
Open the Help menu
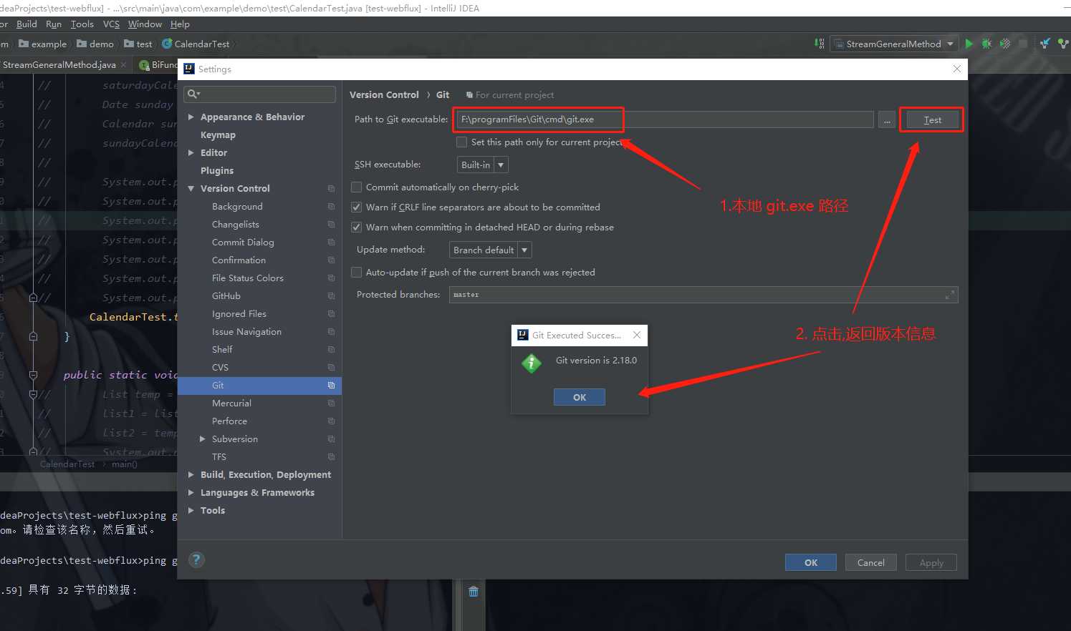tap(180, 24)
